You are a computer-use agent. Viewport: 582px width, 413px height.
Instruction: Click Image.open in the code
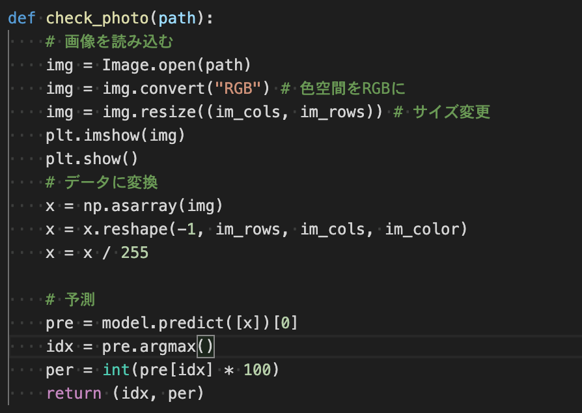(149, 65)
